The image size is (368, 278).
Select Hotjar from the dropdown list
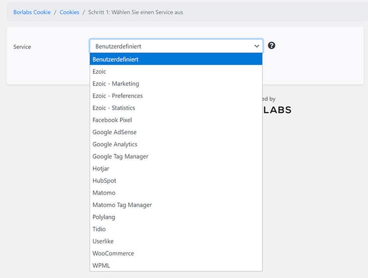[176, 168]
